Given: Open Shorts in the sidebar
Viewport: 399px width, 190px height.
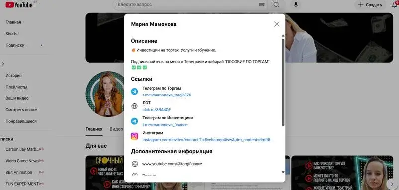Looking at the screenshot, I should [x=12, y=34].
